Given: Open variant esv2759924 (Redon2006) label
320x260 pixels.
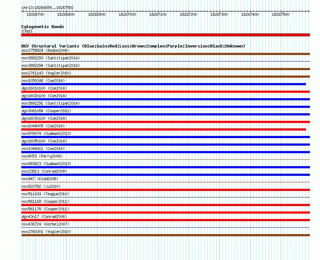Looking at the screenshot, I should (x=45, y=50).
